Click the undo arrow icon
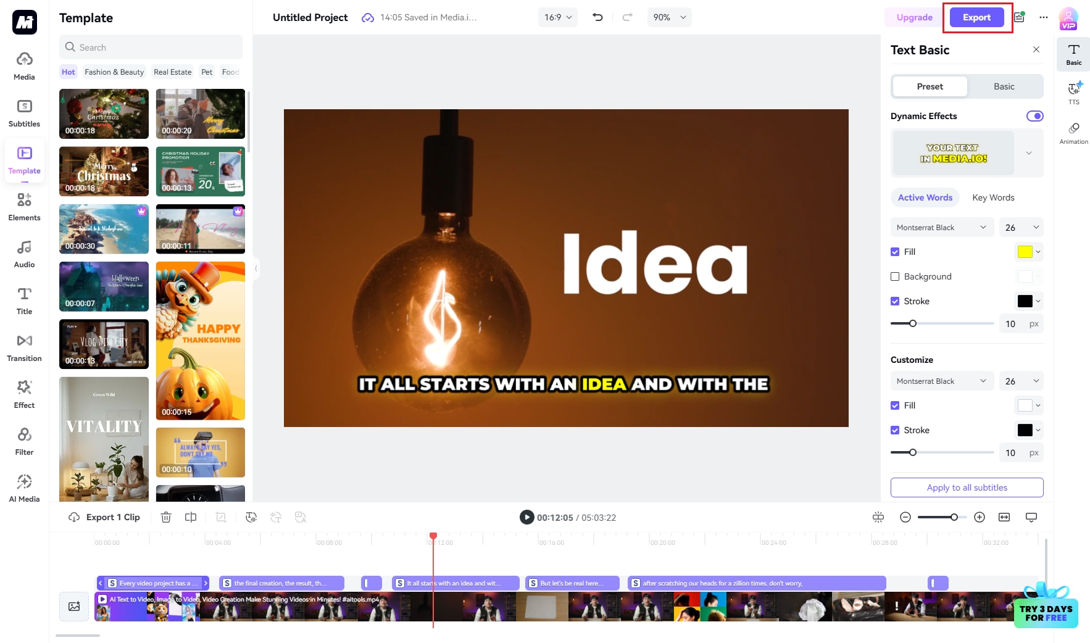This screenshot has width=1090, height=643. (597, 17)
